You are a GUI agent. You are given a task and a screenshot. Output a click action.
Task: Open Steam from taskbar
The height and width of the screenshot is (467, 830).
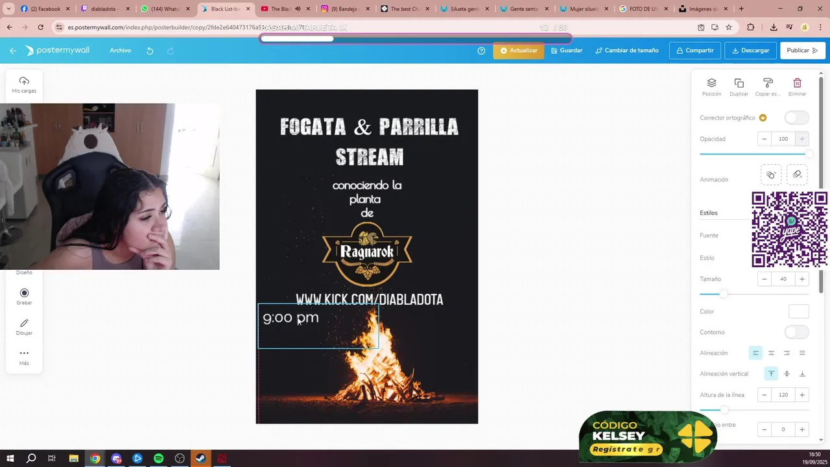click(201, 459)
